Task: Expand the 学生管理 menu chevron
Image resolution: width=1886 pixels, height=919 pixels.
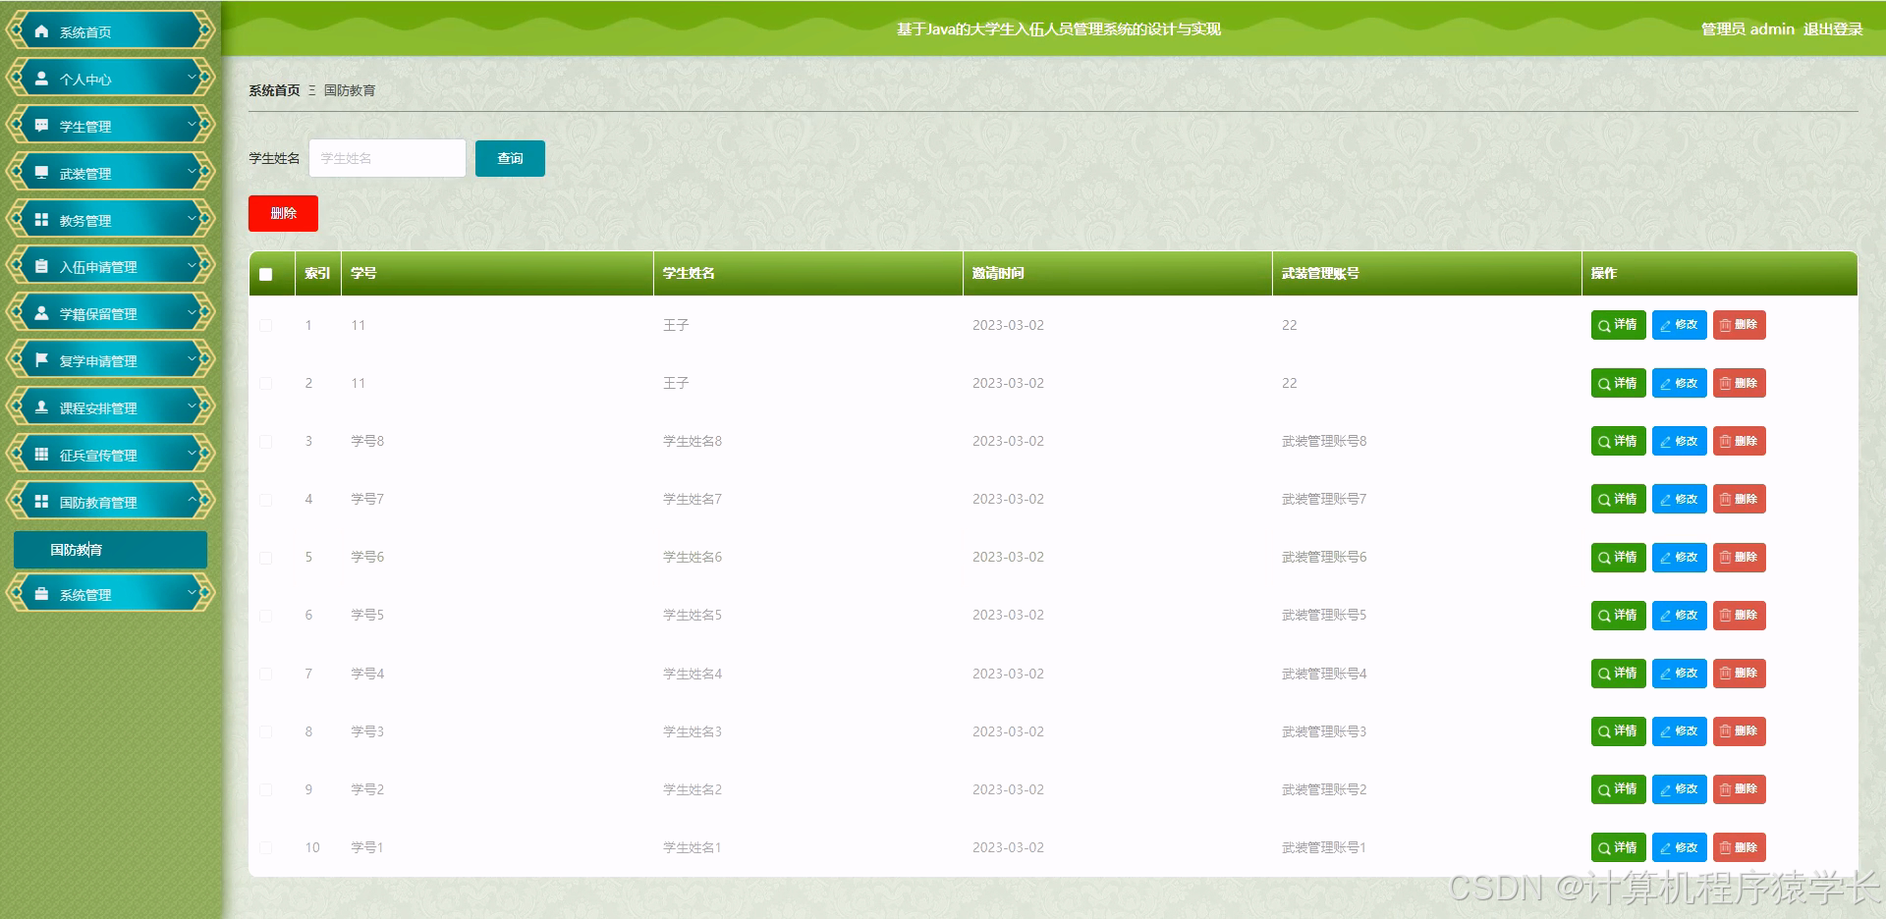Action: [193, 125]
